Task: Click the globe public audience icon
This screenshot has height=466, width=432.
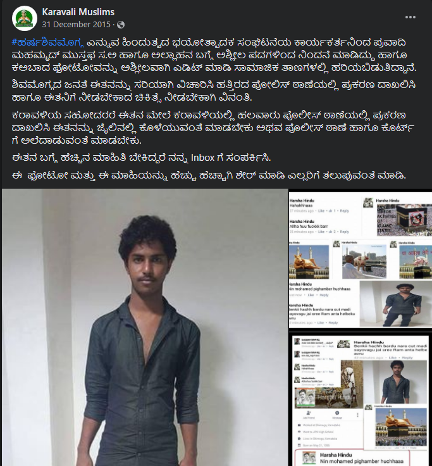Action: coord(121,25)
